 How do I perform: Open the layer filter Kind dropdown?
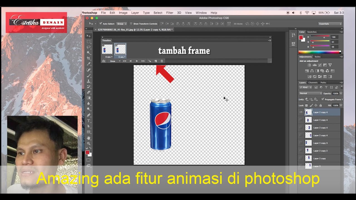[x=306, y=87]
